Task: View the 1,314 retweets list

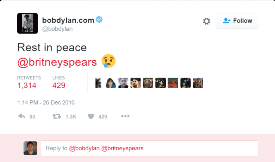Action: click(x=29, y=83)
